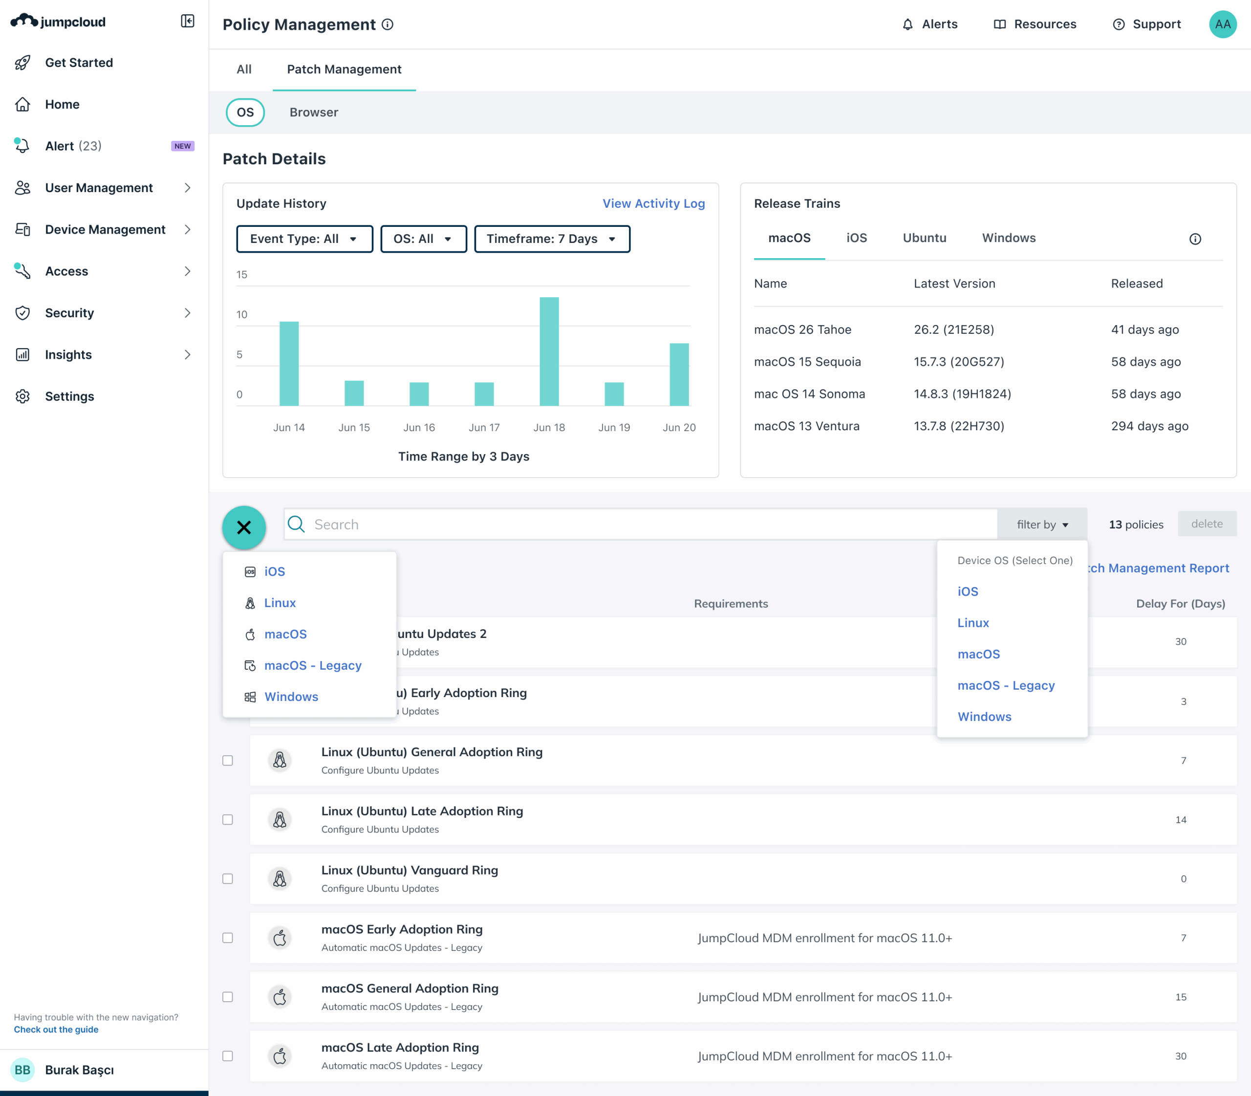Click the Alerts bell icon

pos(907,24)
